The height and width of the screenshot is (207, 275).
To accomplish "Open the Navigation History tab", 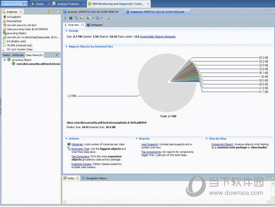I will [x=94, y=178].
